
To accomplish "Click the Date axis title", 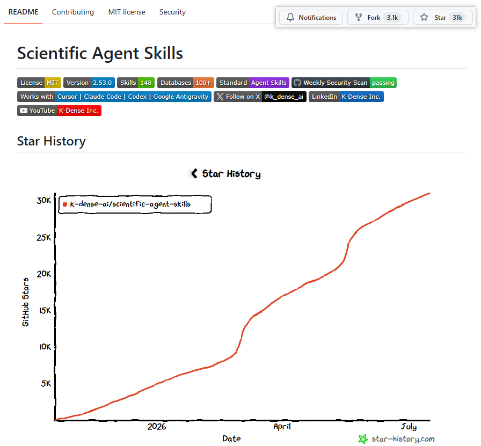I will (231, 438).
